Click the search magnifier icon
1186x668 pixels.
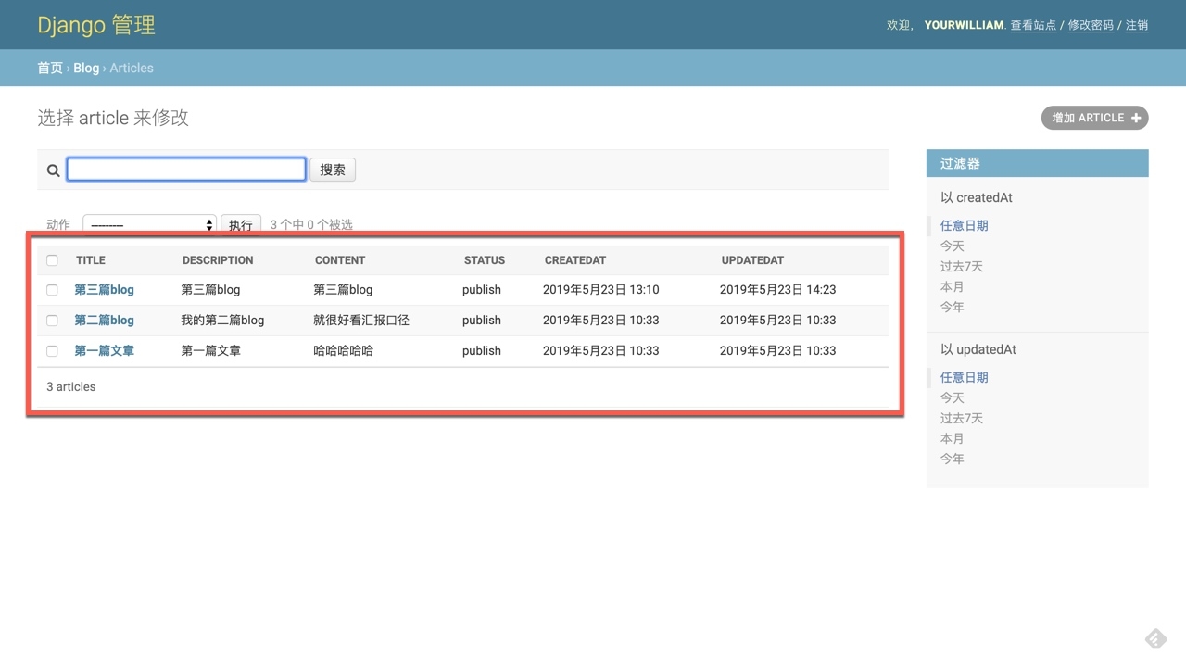(x=54, y=170)
